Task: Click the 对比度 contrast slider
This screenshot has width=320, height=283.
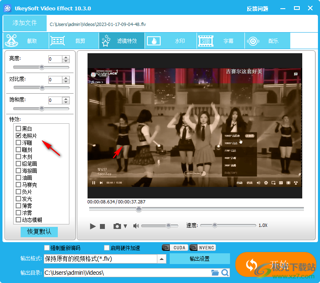Action: point(41,88)
